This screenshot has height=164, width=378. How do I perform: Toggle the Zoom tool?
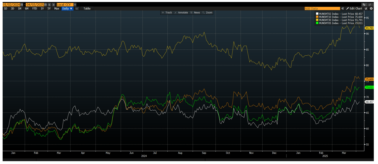[x=207, y=12]
